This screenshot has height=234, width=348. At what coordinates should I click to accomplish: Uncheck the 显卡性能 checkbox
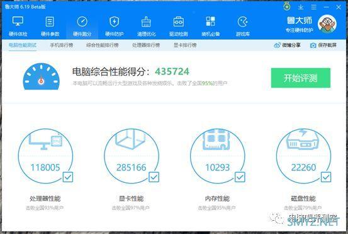[x=154, y=177]
